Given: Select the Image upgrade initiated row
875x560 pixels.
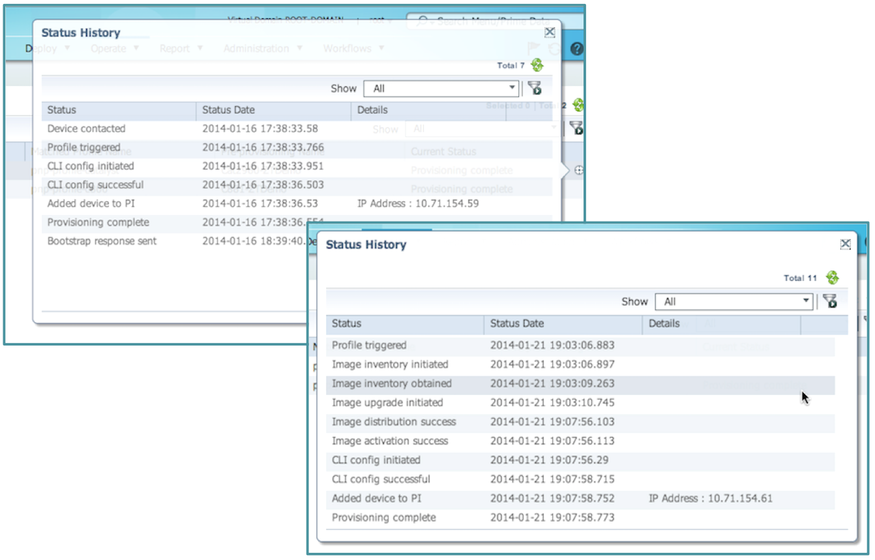Looking at the screenshot, I should (x=387, y=403).
